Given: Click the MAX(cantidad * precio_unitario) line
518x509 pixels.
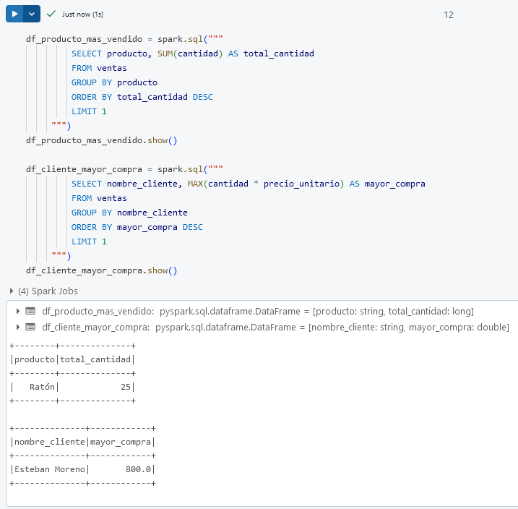Looking at the screenshot, I should (248, 184).
